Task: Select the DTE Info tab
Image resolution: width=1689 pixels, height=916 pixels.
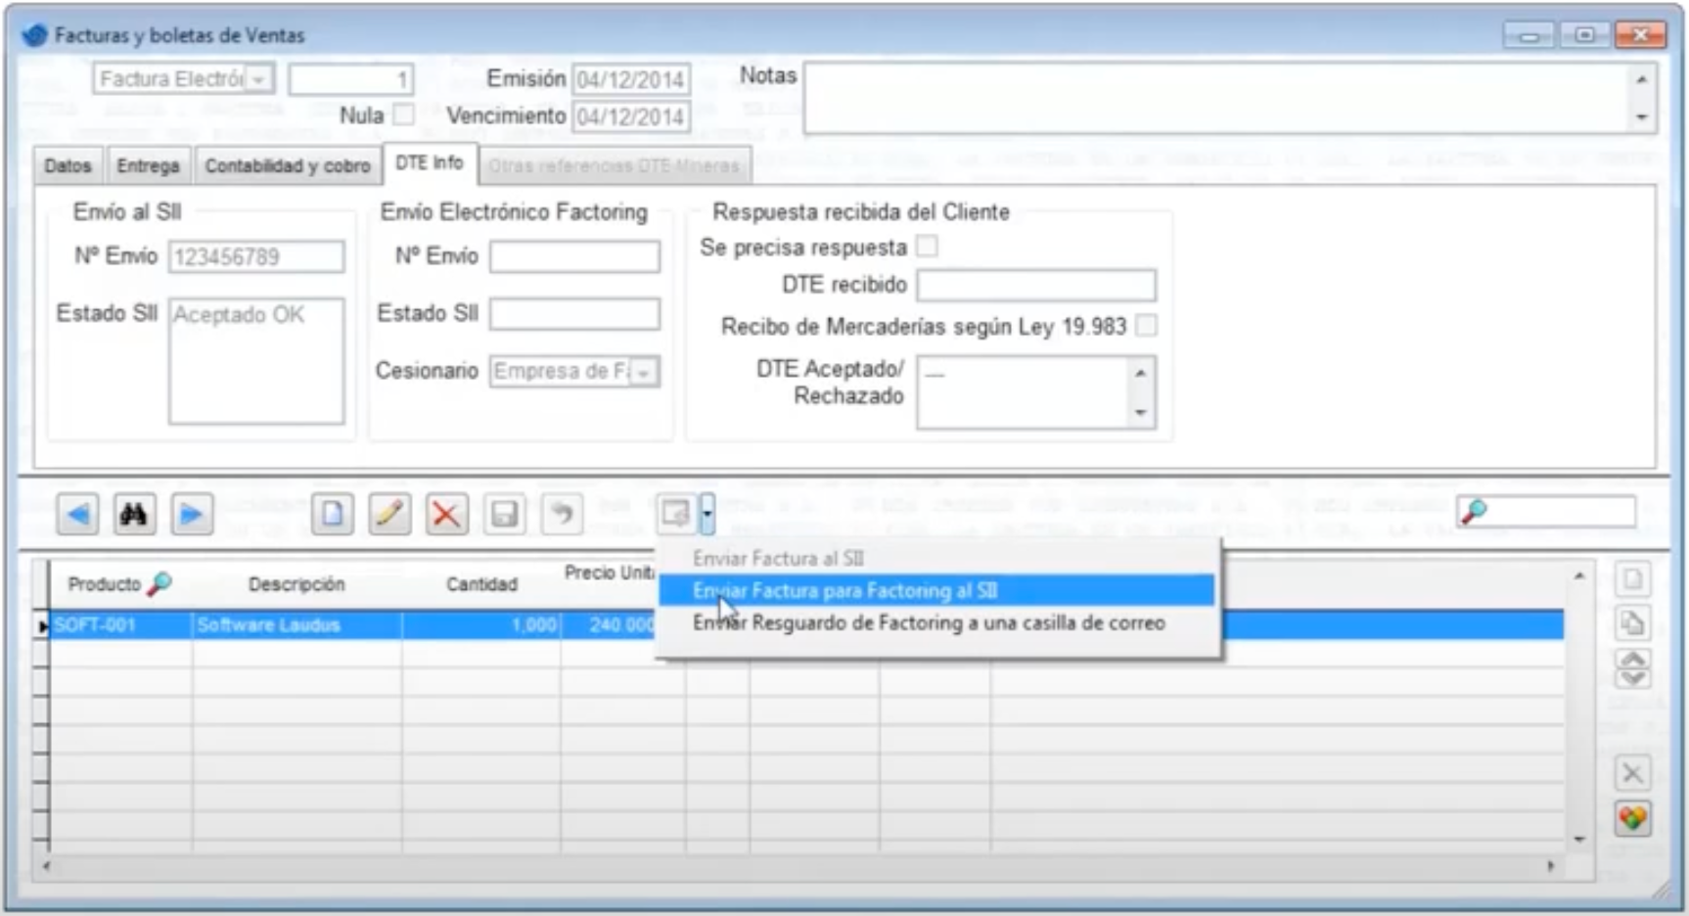Action: [430, 162]
